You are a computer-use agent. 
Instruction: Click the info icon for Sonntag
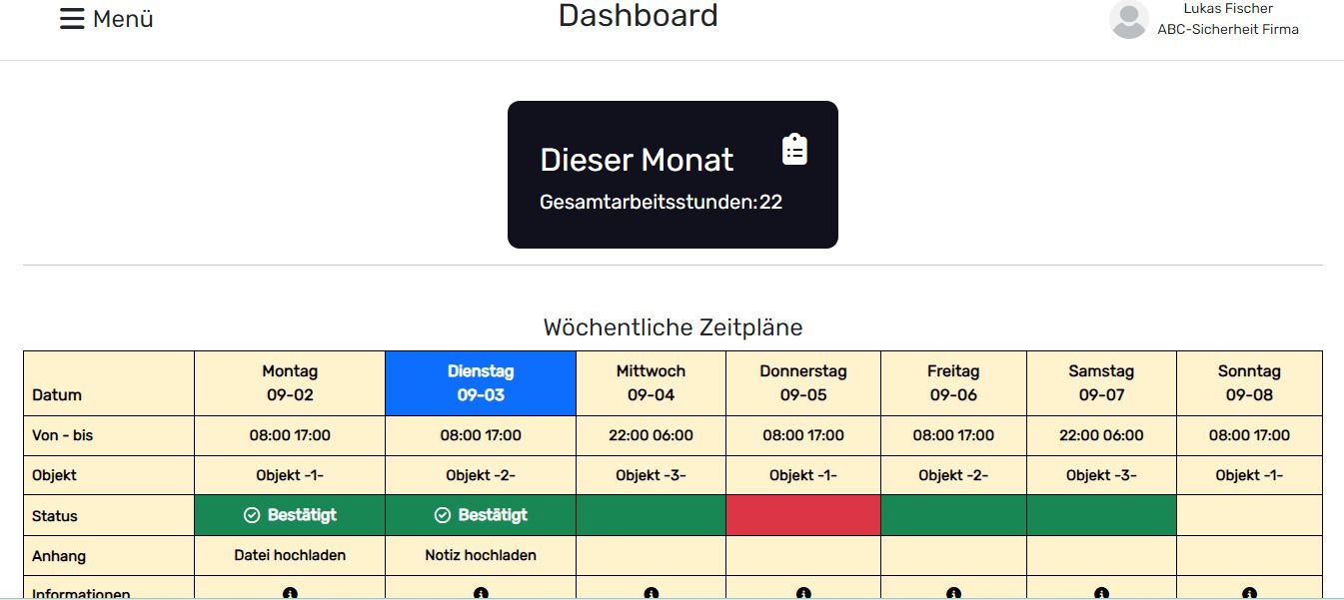click(x=1249, y=593)
